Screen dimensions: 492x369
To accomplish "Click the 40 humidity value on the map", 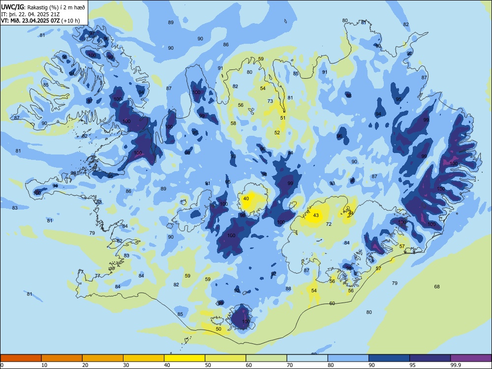I will (x=246, y=199).
